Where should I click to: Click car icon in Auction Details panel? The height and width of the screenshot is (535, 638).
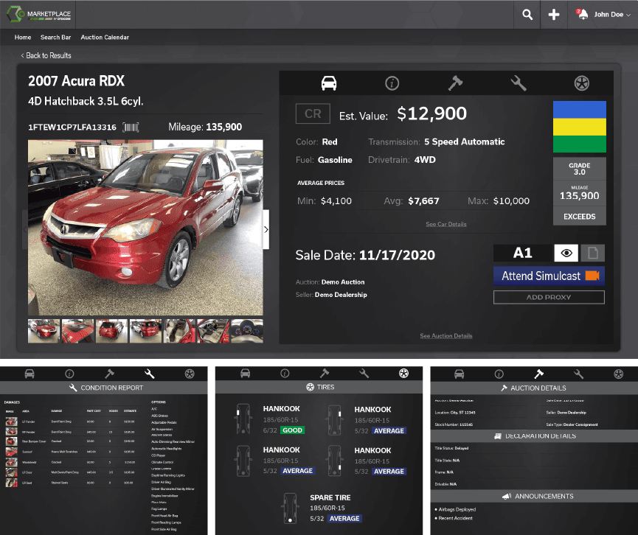(460, 374)
